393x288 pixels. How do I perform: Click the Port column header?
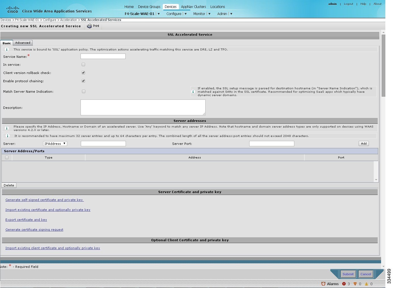click(341, 157)
